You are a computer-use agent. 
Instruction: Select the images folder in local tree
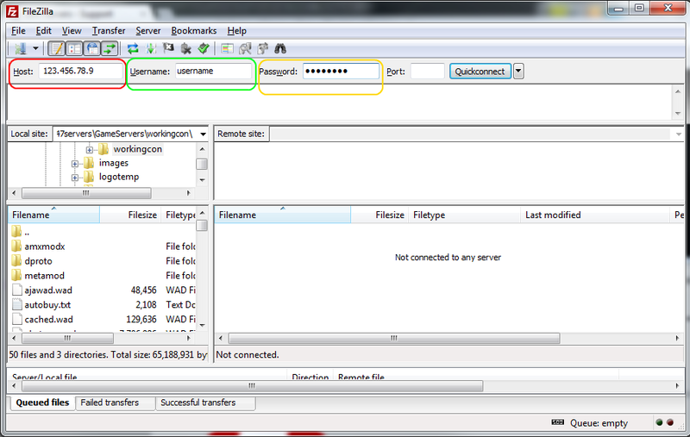click(x=114, y=163)
